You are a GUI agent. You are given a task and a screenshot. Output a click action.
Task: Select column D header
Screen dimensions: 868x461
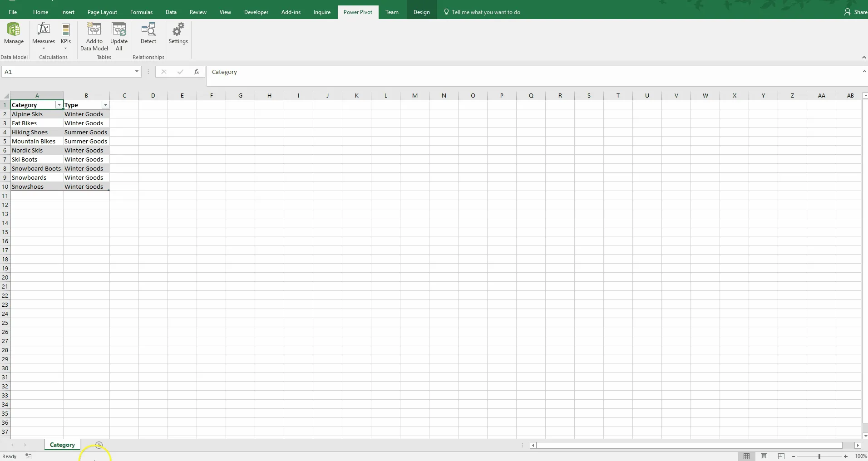click(x=153, y=96)
